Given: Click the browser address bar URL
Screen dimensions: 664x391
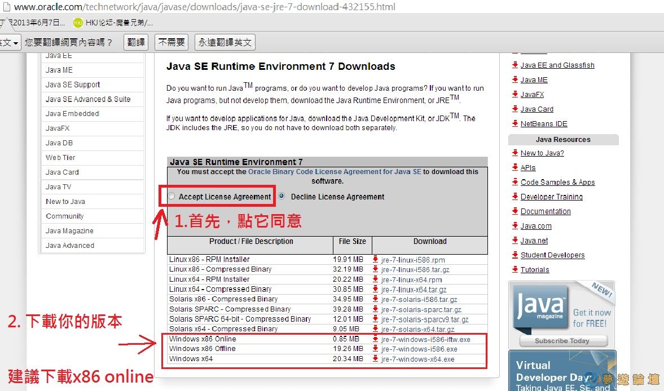Looking at the screenshot, I should click(204, 7).
